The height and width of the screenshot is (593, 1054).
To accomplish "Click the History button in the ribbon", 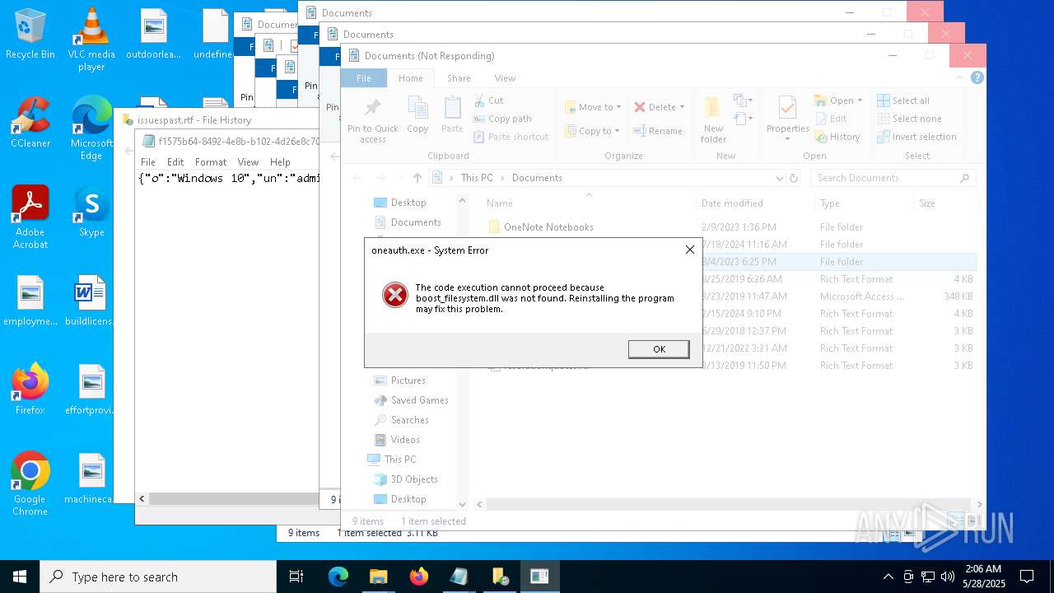I will pos(837,137).
